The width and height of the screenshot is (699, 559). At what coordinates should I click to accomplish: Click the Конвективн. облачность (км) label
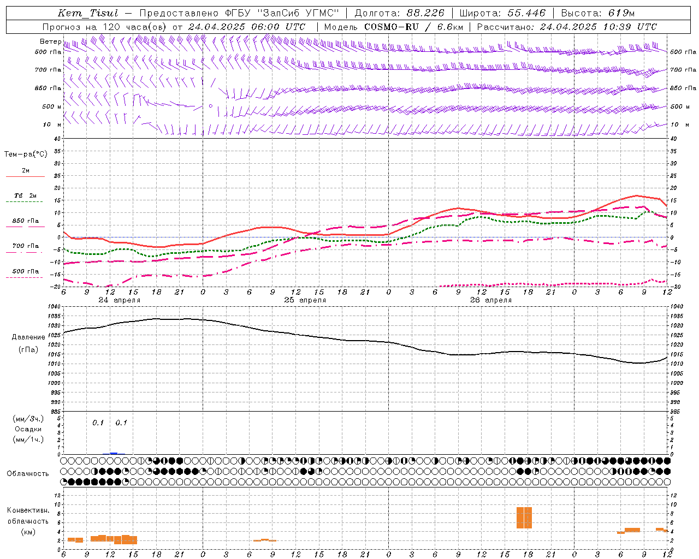[28, 521]
